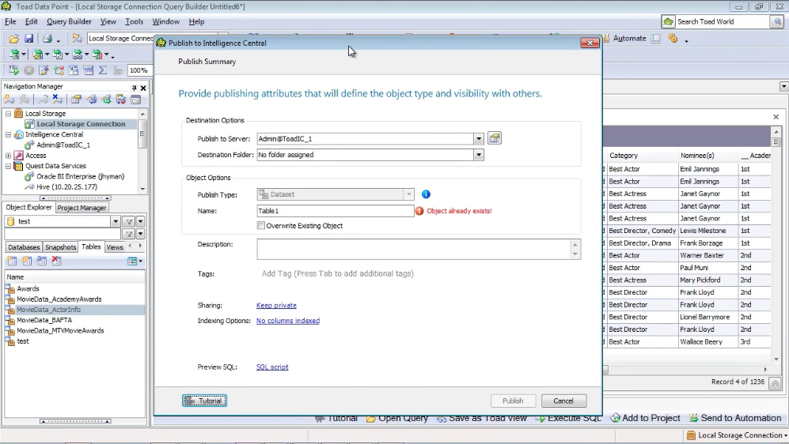
Task: Click the printer icon in the toolbar
Action: 47,38
